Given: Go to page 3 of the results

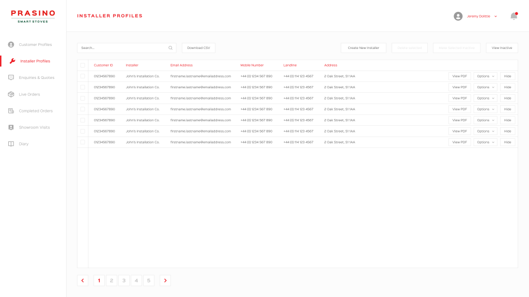Looking at the screenshot, I should coord(124,280).
